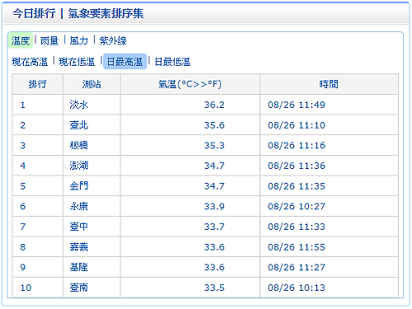Click the 34.7 value in 澎湖 row
412x309 pixels.
214,166
